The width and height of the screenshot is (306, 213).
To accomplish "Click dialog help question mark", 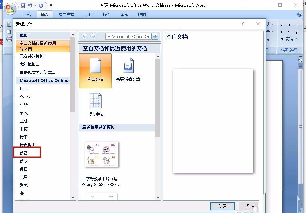I will [x=243, y=24].
